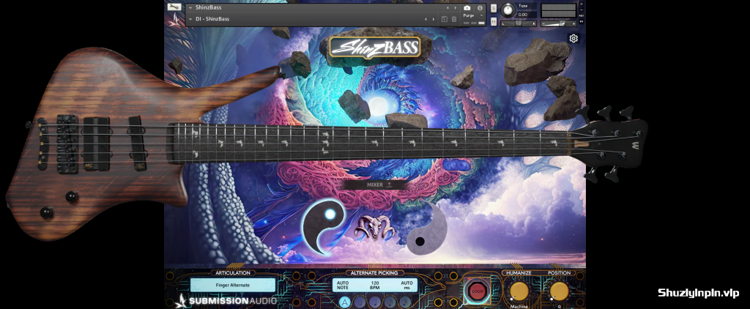Load next snapshot arrow beside DI - ShinzBass
Image resolution: width=750 pixels, height=309 pixels.
tap(434, 19)
